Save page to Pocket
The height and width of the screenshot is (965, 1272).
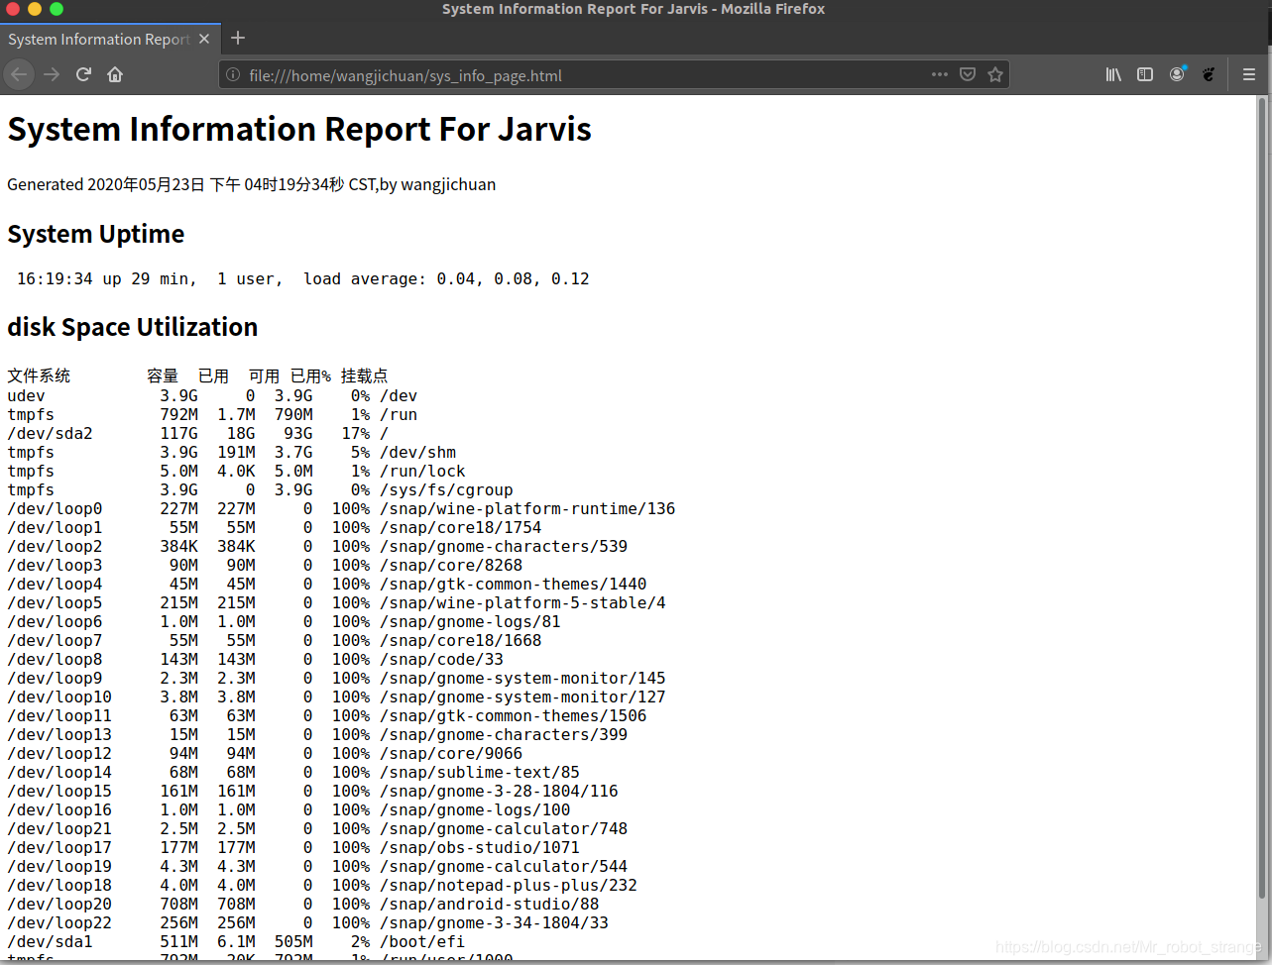(x=968, y=74)
